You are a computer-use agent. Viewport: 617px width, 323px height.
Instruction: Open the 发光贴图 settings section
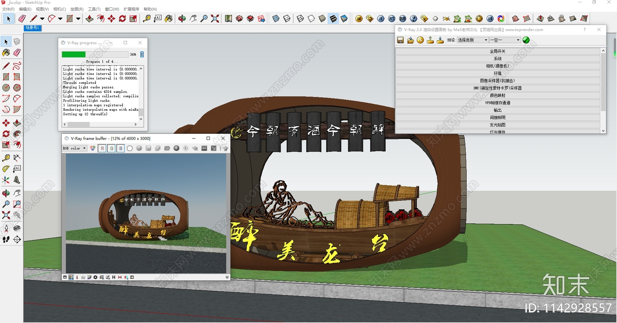(498, 125)
